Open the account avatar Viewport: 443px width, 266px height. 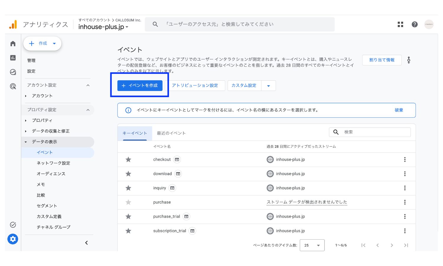429,24
